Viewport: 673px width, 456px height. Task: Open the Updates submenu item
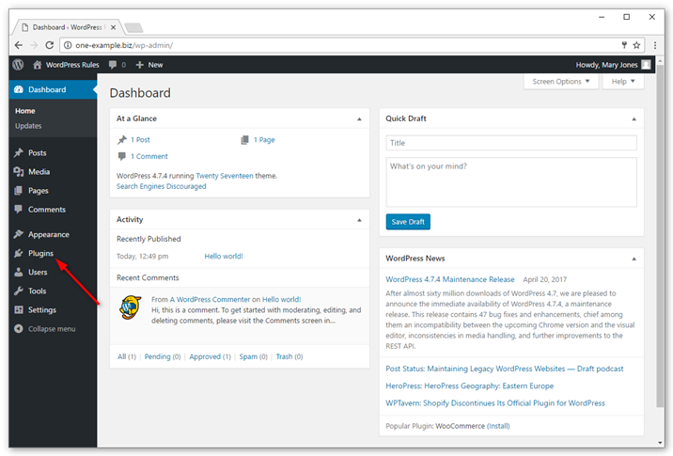point(28,126)
